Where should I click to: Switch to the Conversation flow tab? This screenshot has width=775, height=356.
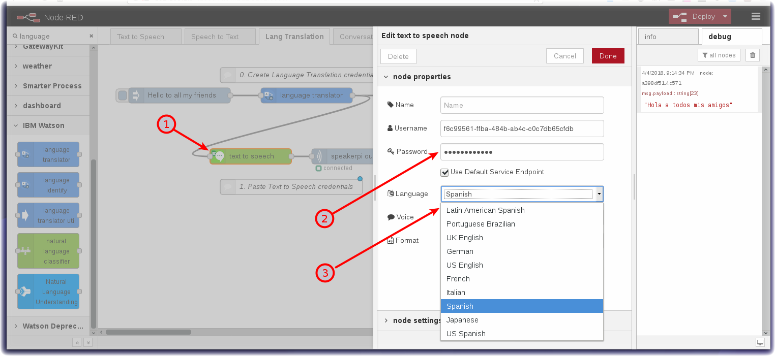(x=354, y=37)
